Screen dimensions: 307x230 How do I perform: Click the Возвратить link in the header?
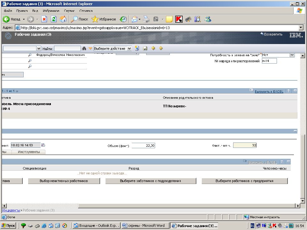pos(272,34)
